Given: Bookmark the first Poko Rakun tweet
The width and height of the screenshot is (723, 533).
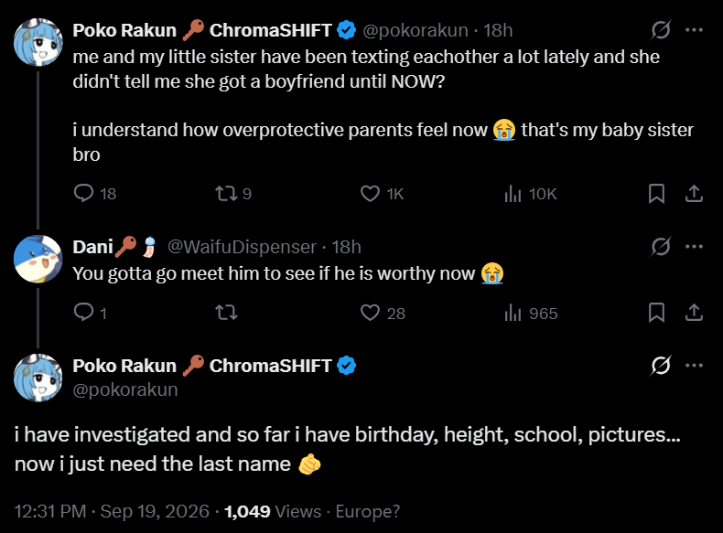Looking at the screenshot, I should coord(656,194).
